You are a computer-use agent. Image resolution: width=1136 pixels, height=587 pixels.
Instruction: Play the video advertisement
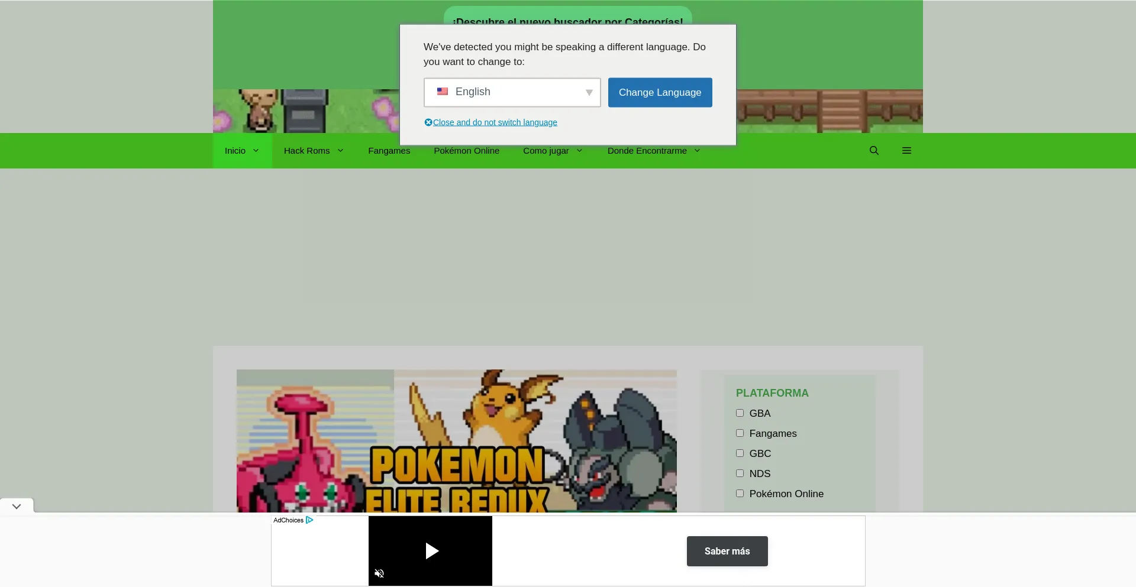[x=431, y=551]
